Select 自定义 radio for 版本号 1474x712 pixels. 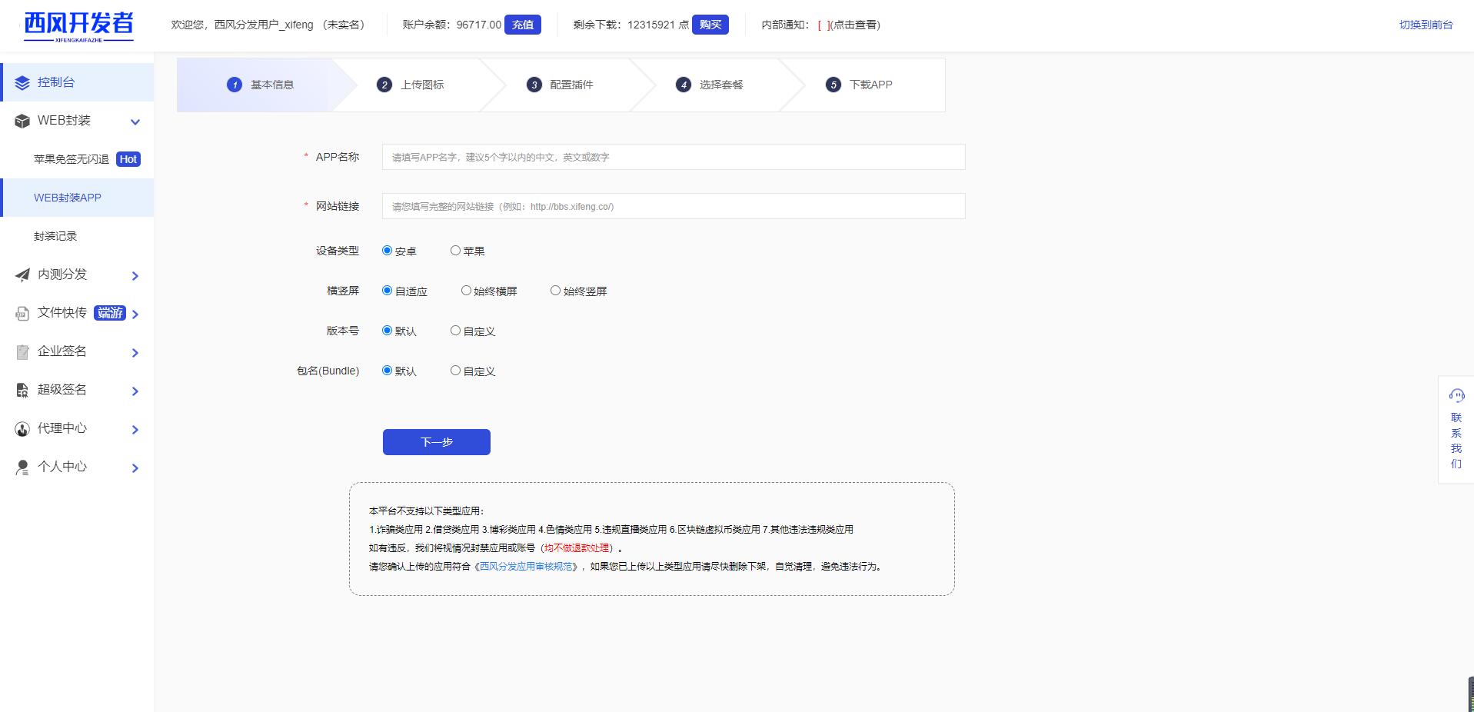click(455, 331)
